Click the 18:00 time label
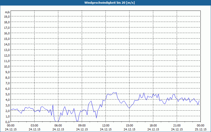211x132 pixels. [x=153, y=126]
